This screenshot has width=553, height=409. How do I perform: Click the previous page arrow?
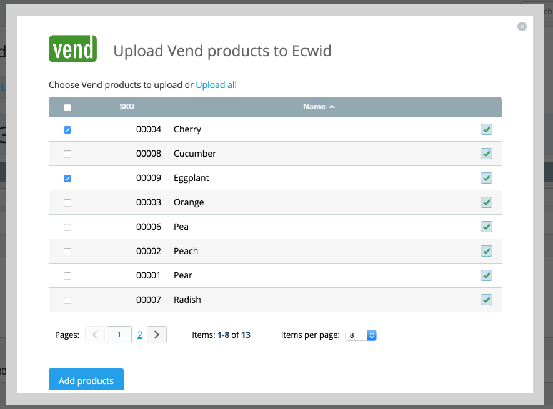pos(95,335)
